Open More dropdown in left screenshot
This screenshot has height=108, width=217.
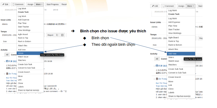click(39, 4)
